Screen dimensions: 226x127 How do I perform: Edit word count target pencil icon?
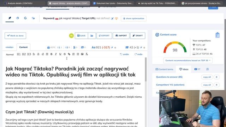(112, 47)
